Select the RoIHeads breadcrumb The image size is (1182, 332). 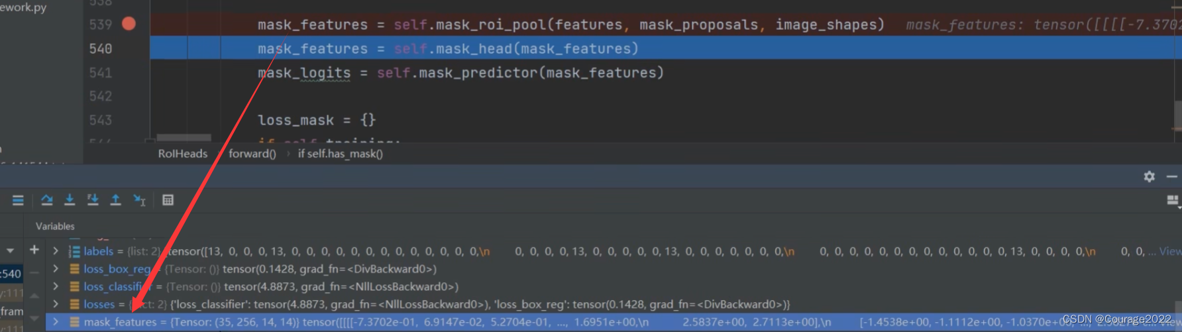click(183, 154)
